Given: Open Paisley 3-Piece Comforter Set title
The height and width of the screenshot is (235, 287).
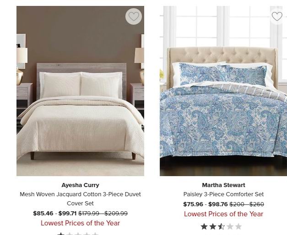Looking at the screenshot, I should (223, 194).
